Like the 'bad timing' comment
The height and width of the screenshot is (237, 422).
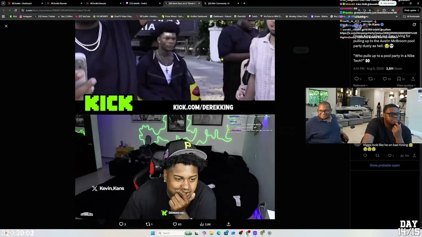391,156
